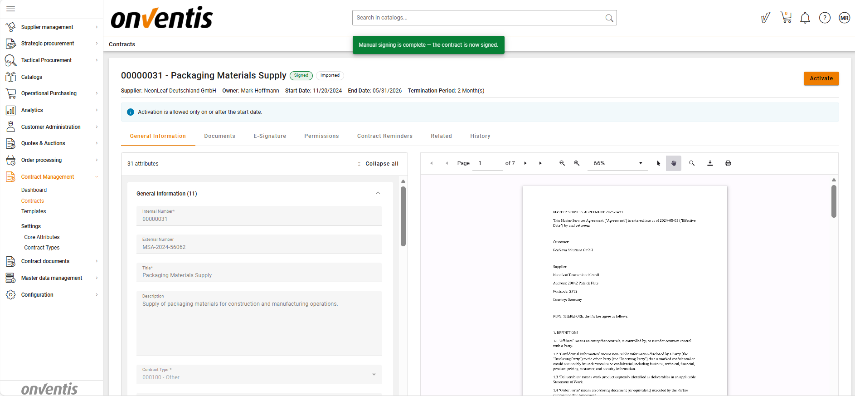This screenshot has width=855, height=396.
Task: Open the shopping cart icon
Action: (x=786, y=18)
